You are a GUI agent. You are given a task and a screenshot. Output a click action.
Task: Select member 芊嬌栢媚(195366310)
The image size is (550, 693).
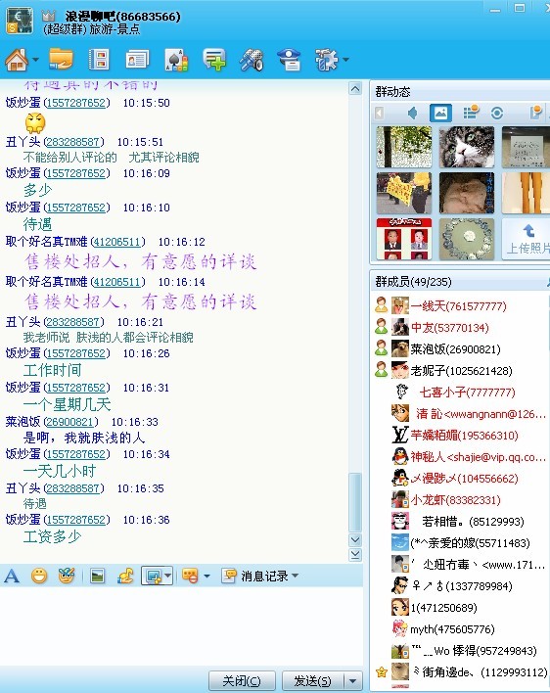click(464, 436)
